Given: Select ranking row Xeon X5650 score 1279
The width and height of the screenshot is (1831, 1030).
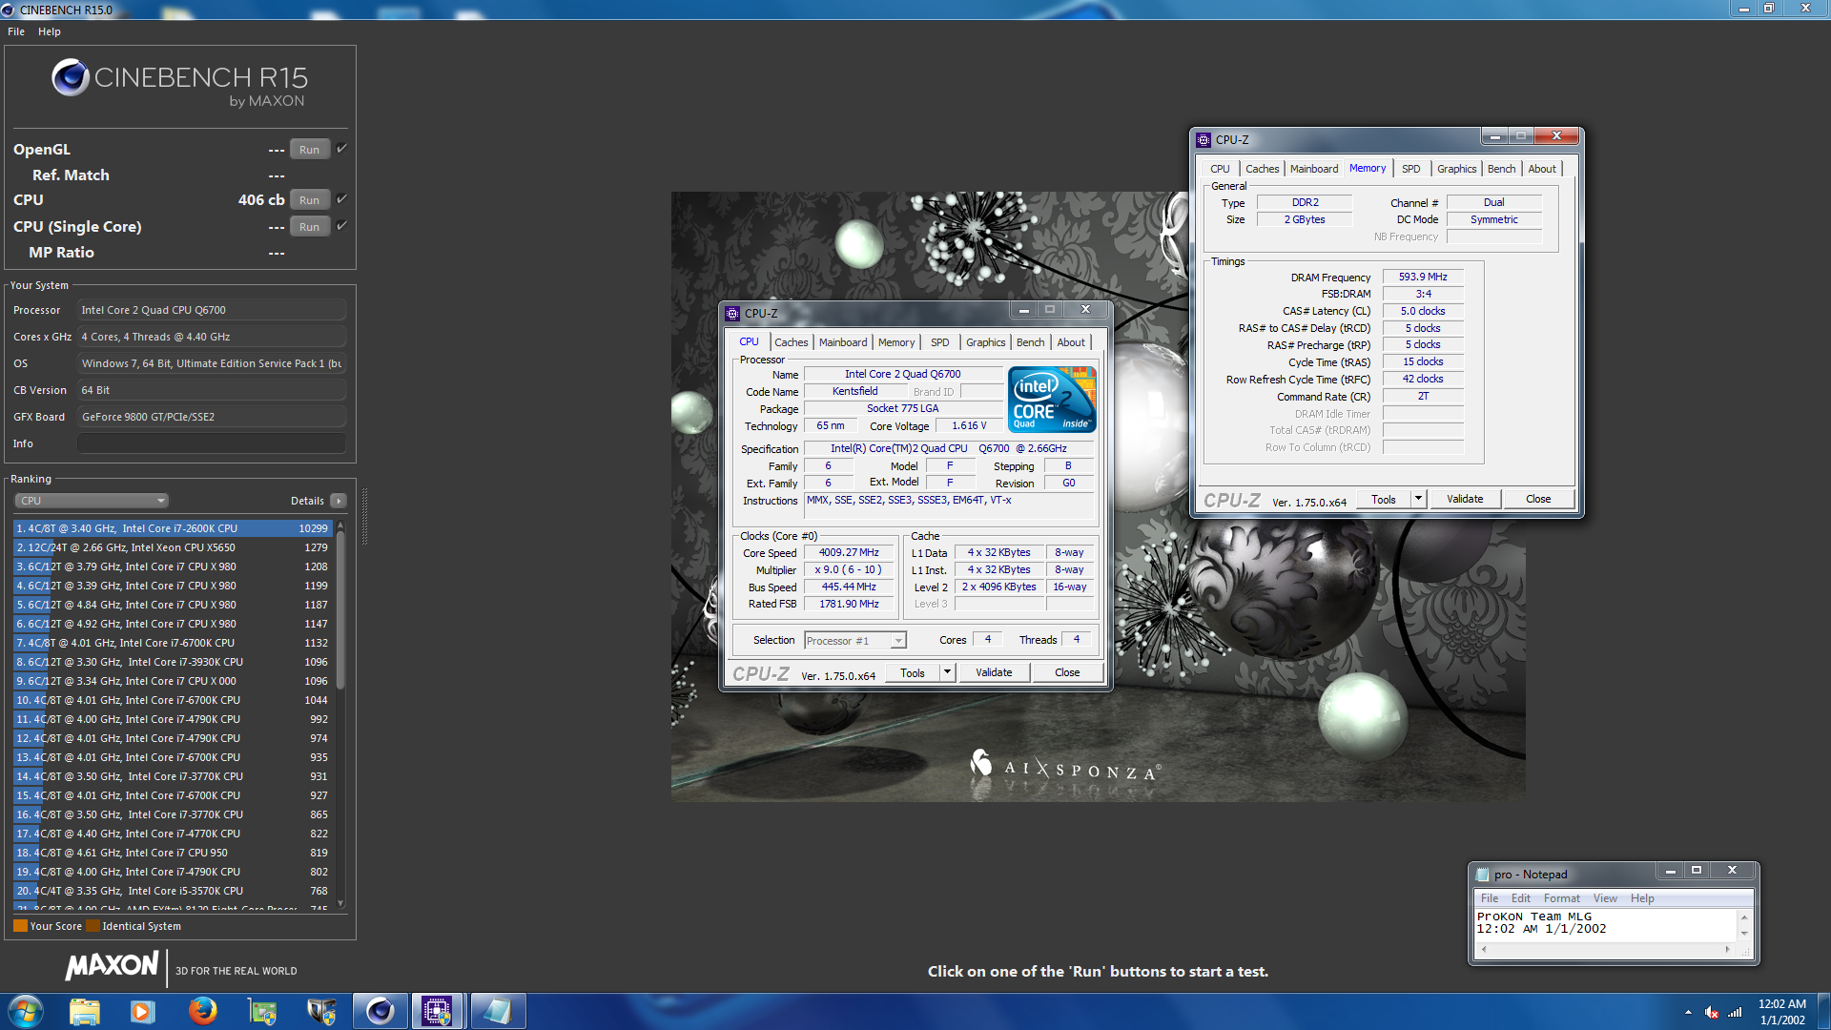Looking at the screenshot, I should [x=172, y=547].
